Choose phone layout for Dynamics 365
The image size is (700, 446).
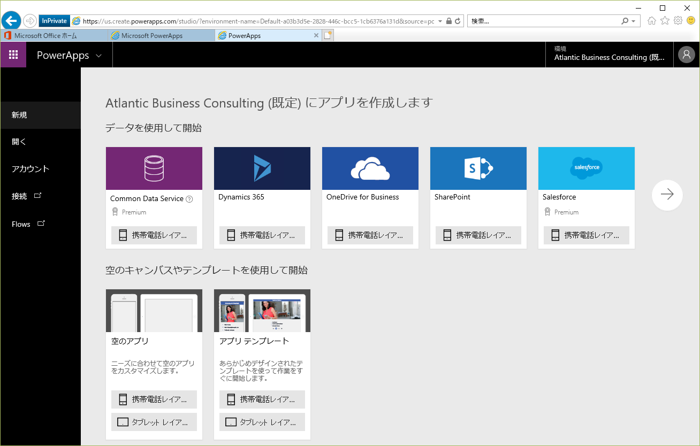click(262, 235)
